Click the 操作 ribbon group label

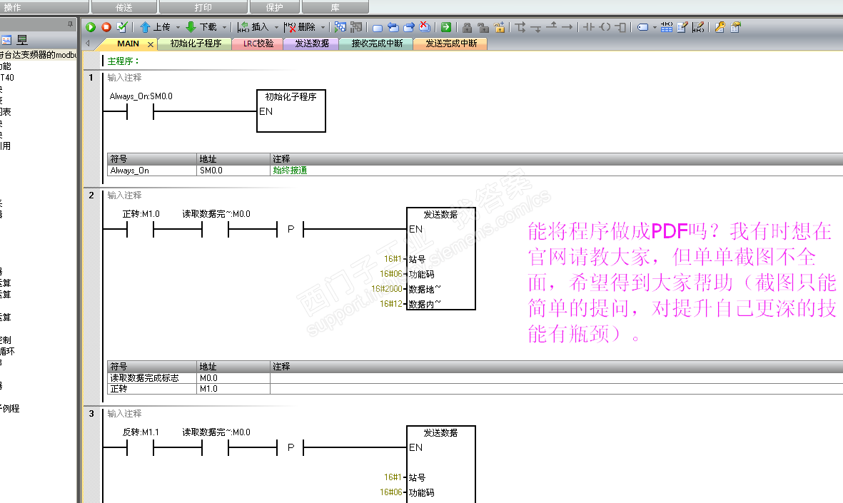(13, 8)
